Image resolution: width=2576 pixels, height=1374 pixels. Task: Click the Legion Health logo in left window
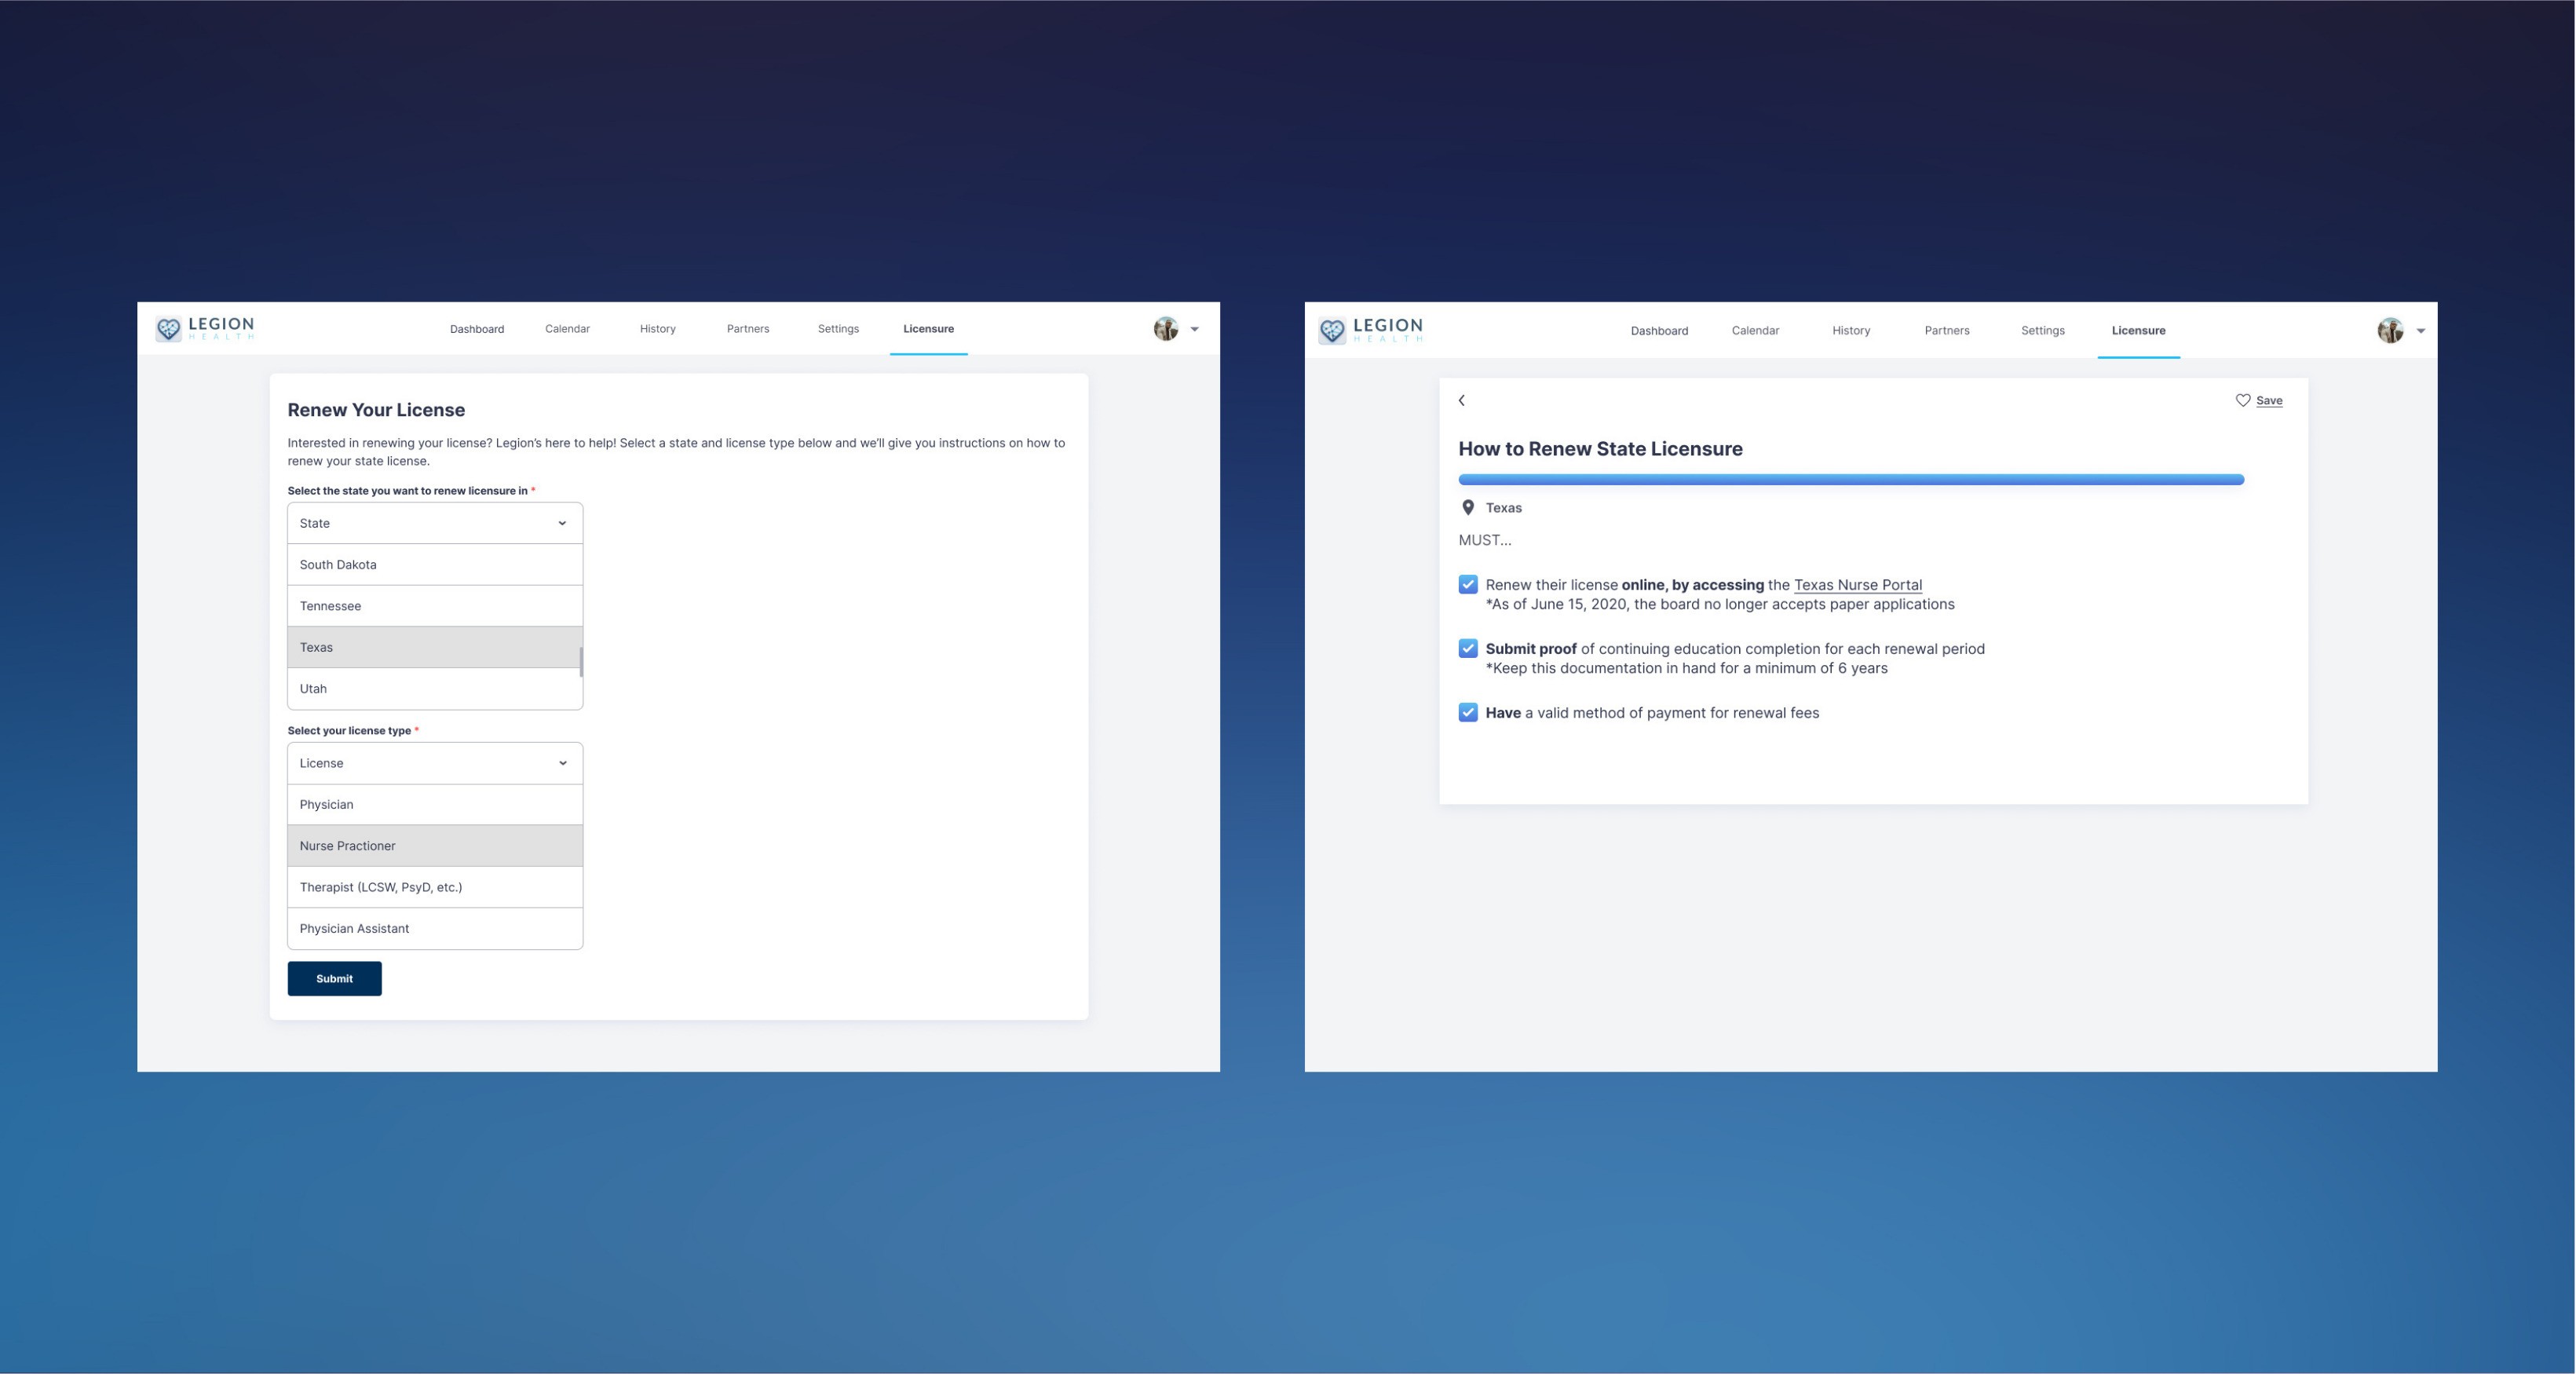pos(206,328)
